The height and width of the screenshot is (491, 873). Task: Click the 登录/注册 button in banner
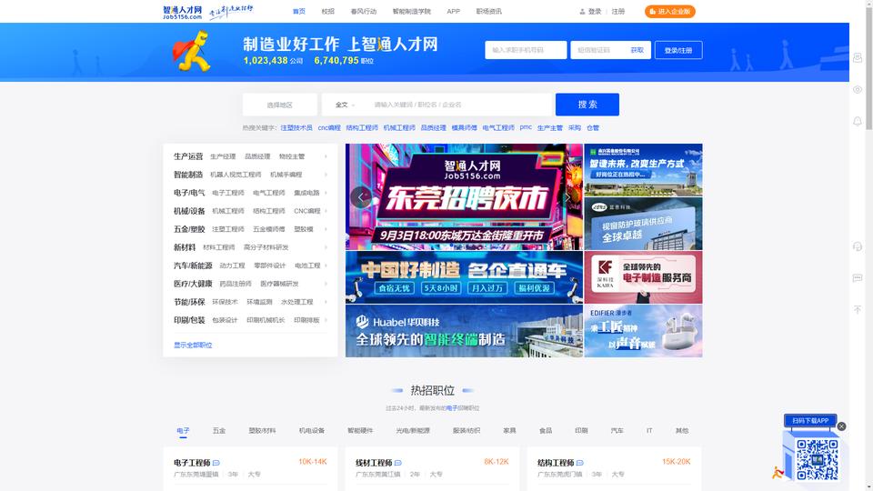[678, 50]
